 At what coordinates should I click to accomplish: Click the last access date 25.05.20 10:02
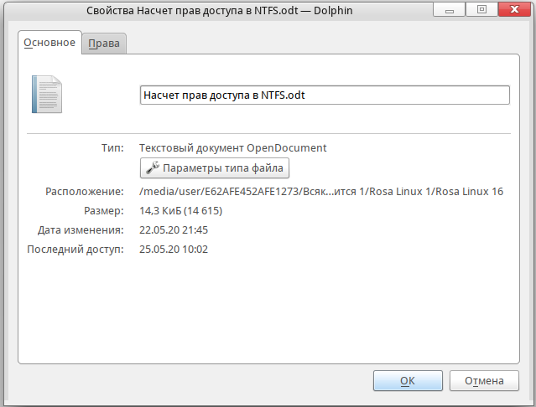[x=173, y=249]
